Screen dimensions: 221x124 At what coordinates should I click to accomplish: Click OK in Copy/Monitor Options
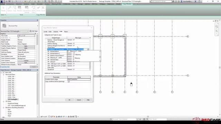pos(69,100)
